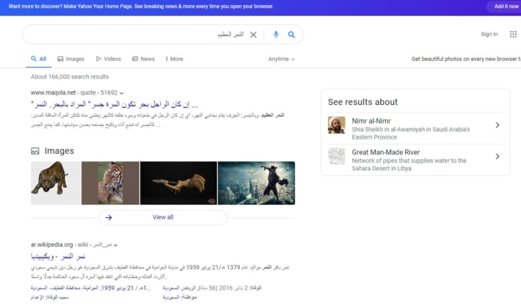Open the Arabic Wikipedia result title link
Image resolution: width=521 pixels, height=308 pixels.
point(58,256)
